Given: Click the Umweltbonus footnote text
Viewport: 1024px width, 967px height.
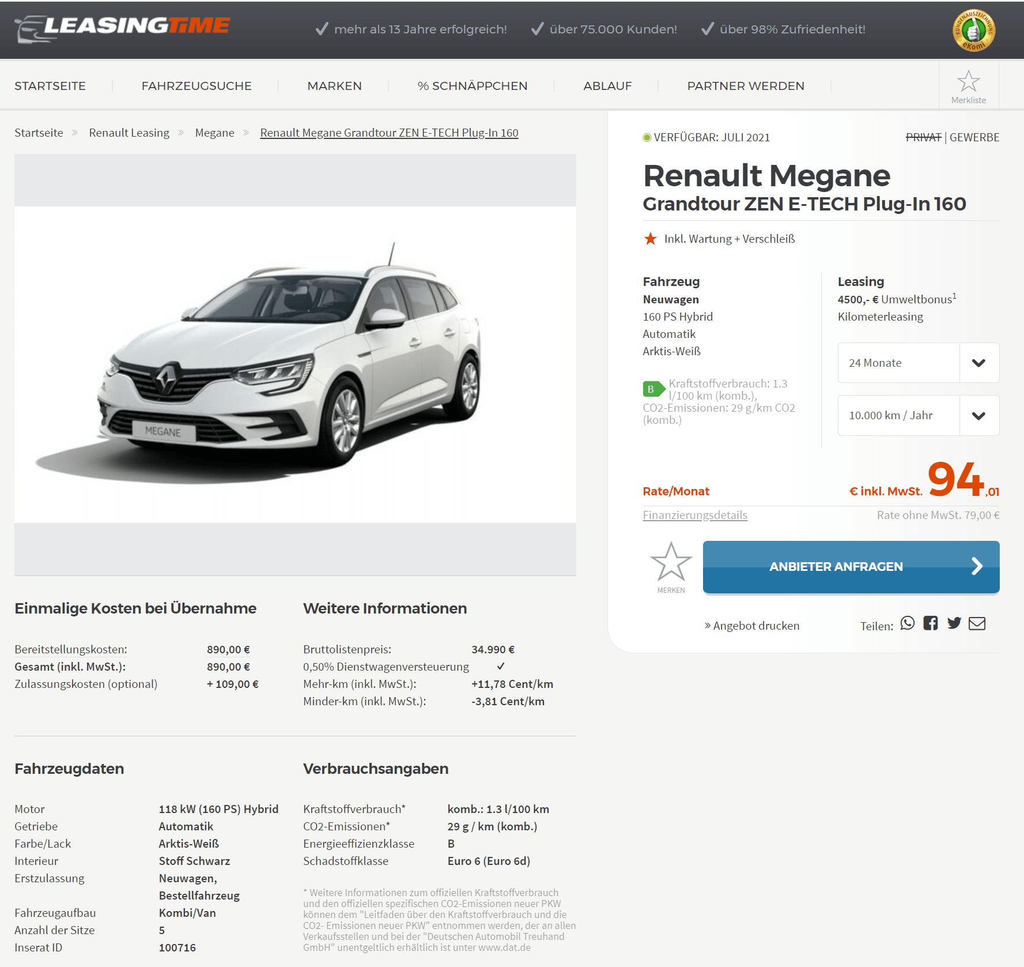Looking at the screenshot, I should coord(897,299).
